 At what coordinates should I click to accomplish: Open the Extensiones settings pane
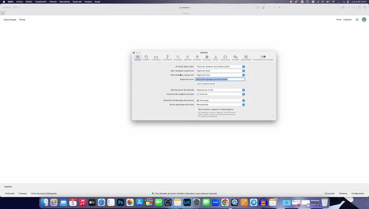pyautogui.click(x=225, y=58)
